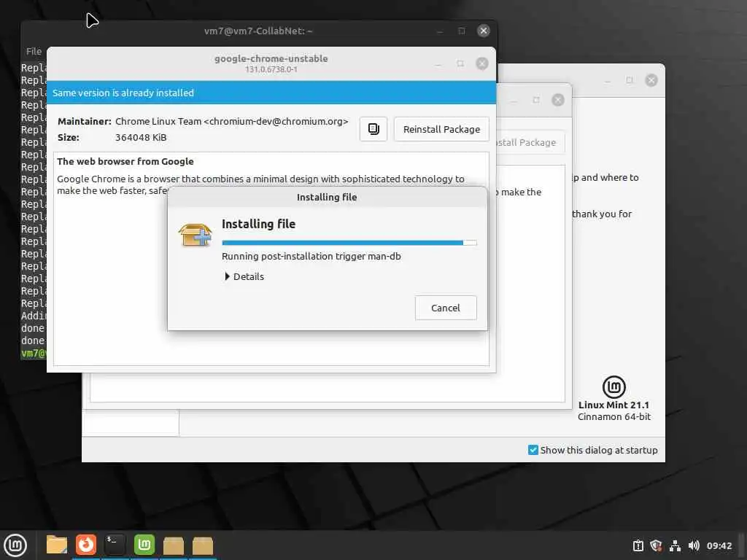
Task: Open the security shield tray icon
Action: [656, 545]
